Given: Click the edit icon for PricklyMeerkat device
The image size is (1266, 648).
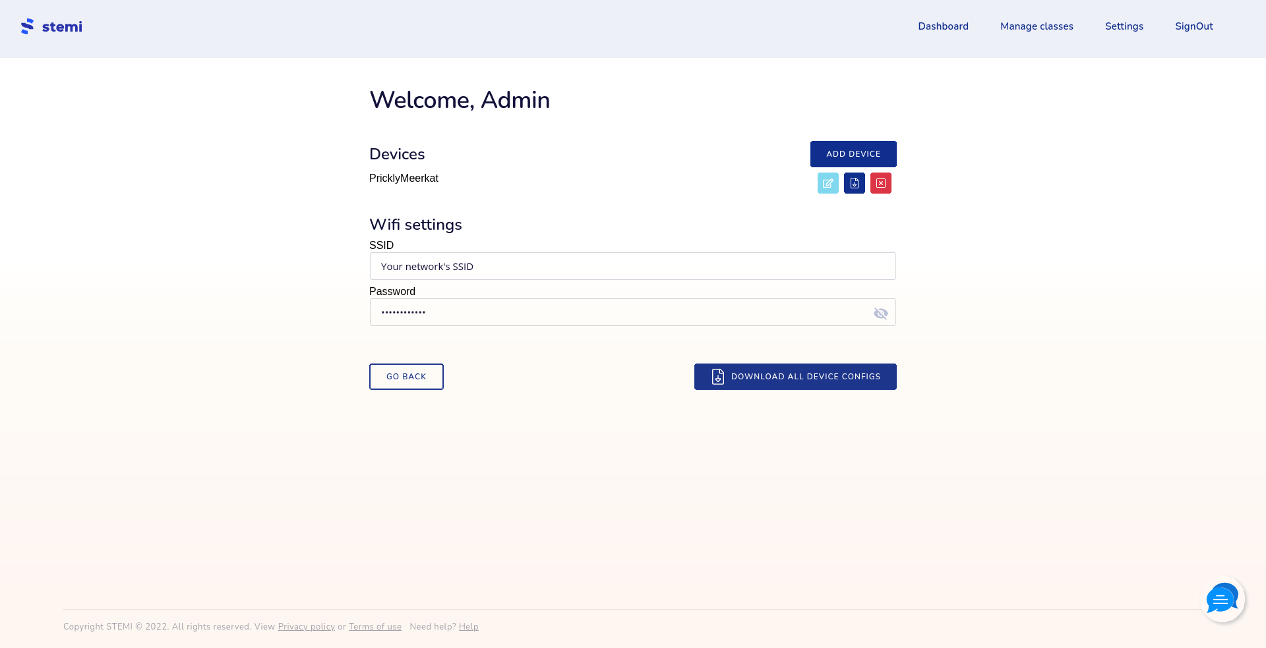Looking at the screenshot, I should pos(828,183).
